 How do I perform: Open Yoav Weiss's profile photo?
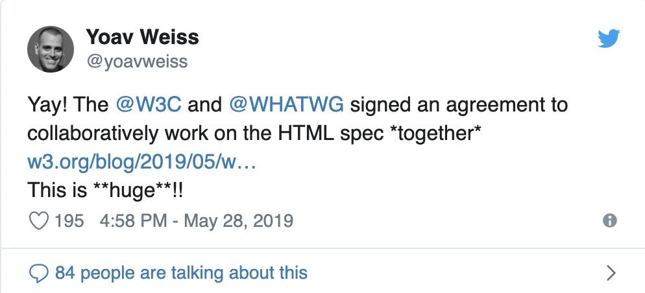(x=49, y=51)
